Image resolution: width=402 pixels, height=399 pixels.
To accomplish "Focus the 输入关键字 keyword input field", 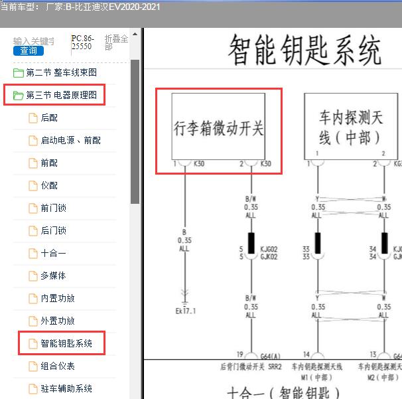I will coord(34,41).
